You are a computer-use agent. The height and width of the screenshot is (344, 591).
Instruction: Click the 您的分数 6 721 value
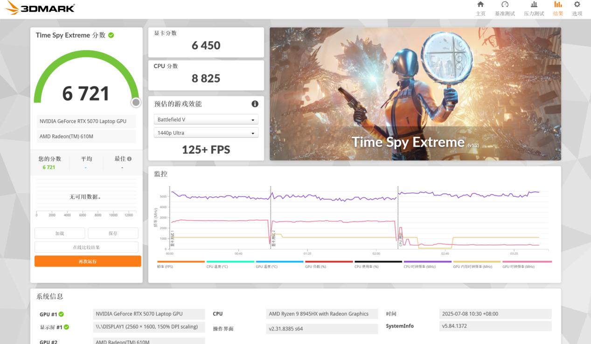pos(49,167)
